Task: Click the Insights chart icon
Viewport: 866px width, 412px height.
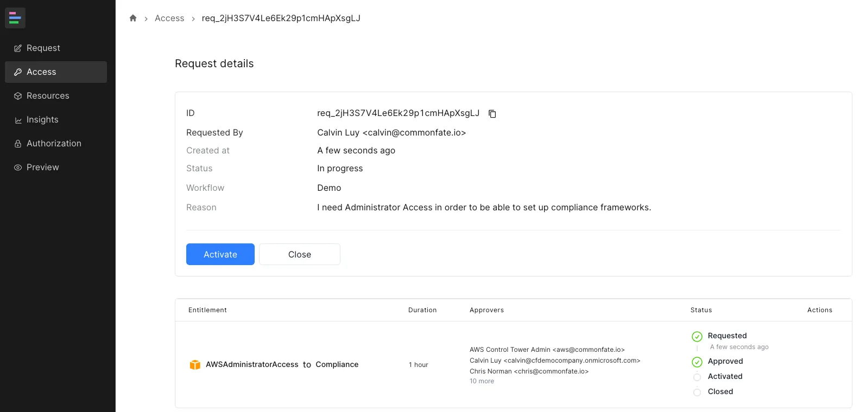Action: 18,120
